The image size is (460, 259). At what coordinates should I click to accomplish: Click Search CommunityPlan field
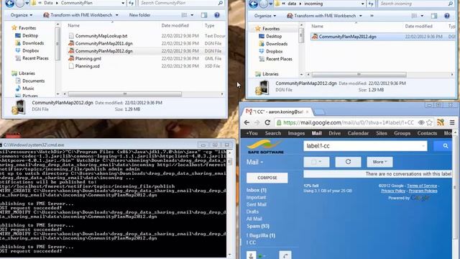point(178,3)
